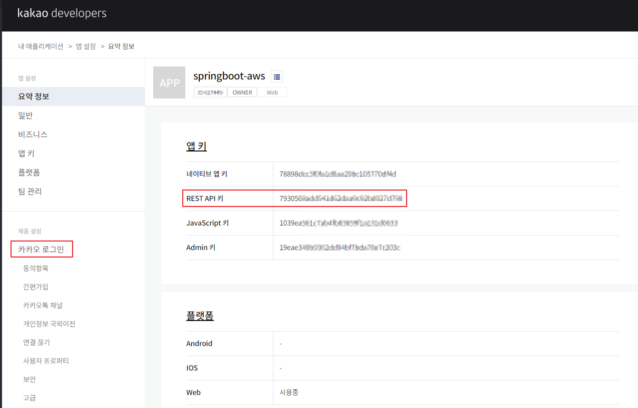The height and width of the screenshot is (408, 638).
Task: Open 사용자 프로퍼티 submenu
Action: (x=46, y=361)
